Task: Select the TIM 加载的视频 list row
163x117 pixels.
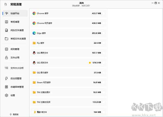Action: click(68, 102)
